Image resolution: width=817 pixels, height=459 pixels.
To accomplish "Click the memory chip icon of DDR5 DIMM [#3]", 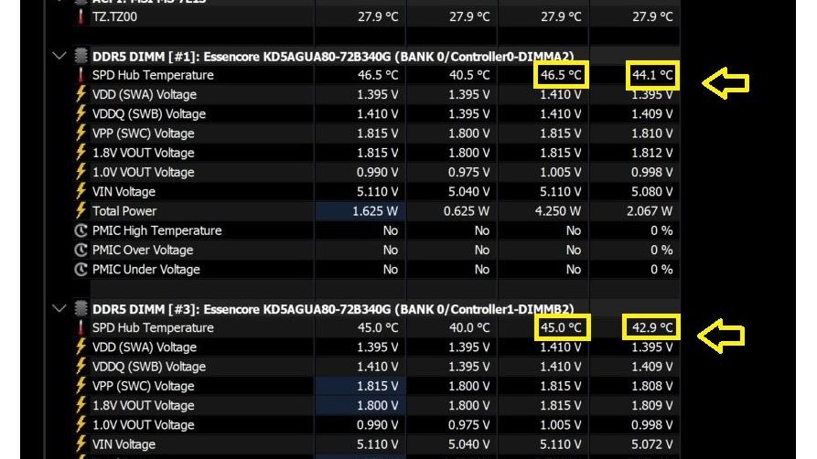I will click(81, 308).
